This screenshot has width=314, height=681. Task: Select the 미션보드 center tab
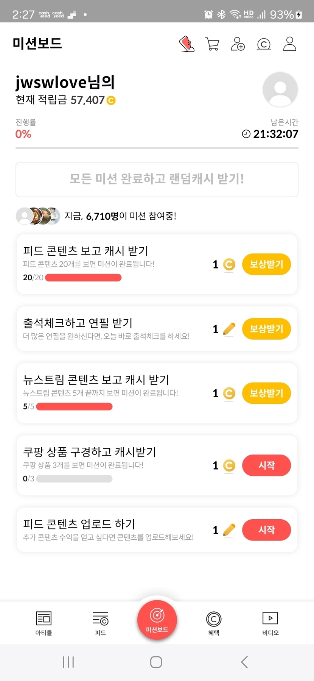tap(157, 620)
